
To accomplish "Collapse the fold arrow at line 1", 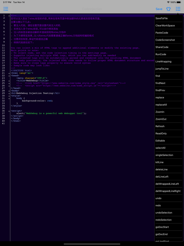I will click(x=9, y=16).
